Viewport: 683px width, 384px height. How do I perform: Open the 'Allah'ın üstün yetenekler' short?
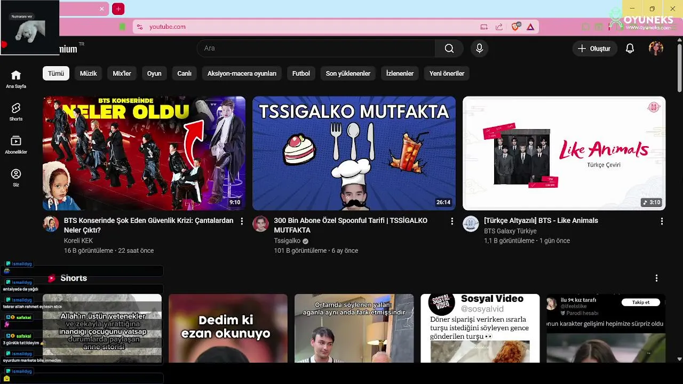tap(102, 328)
